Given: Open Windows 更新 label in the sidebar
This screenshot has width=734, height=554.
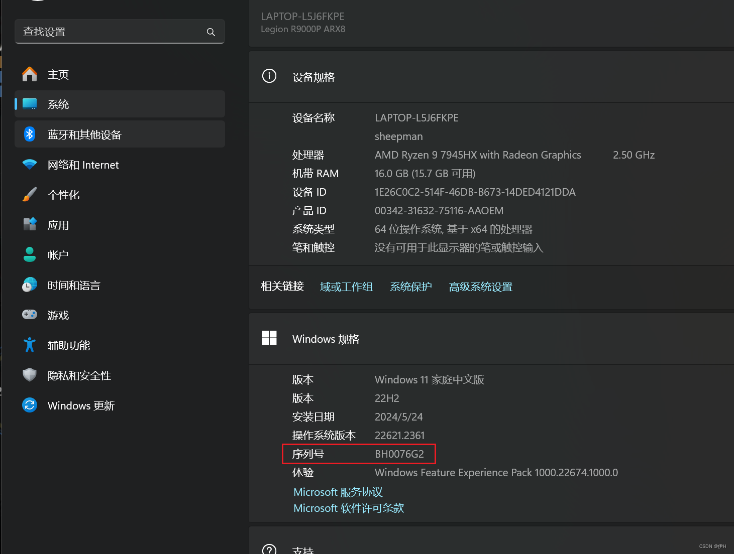Looking at the screenshot, I should (x=81, y=406).
